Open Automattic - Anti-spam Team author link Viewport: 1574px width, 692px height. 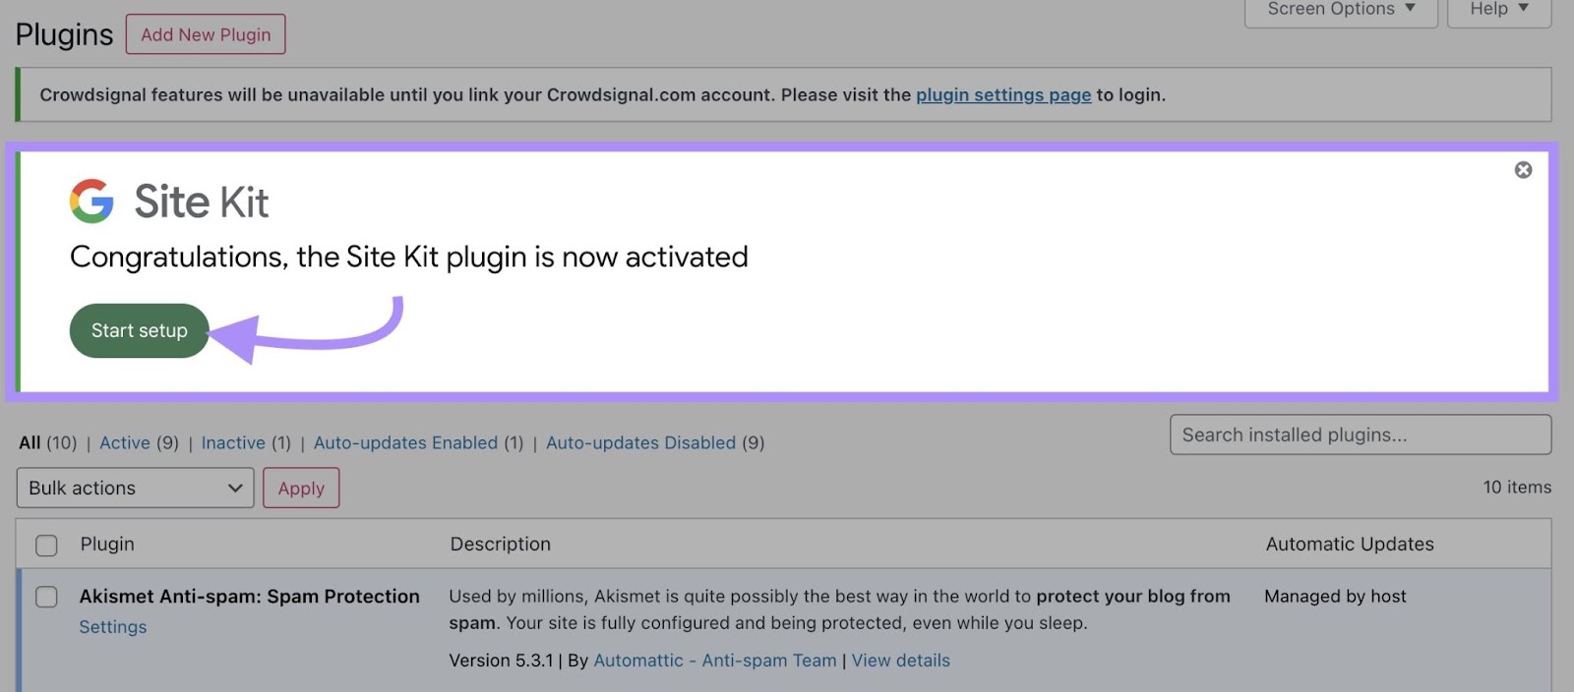click(x=715, y=661)
